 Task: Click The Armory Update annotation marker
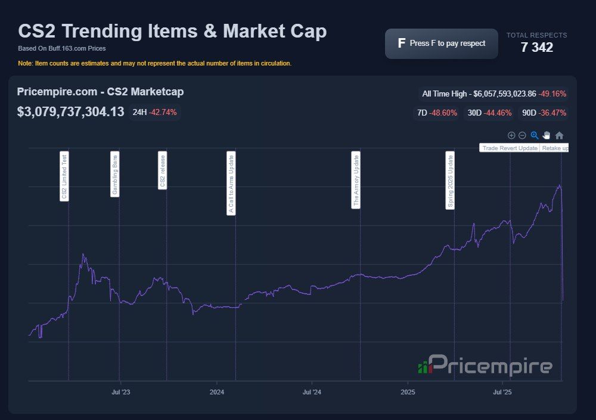point(356,180)
